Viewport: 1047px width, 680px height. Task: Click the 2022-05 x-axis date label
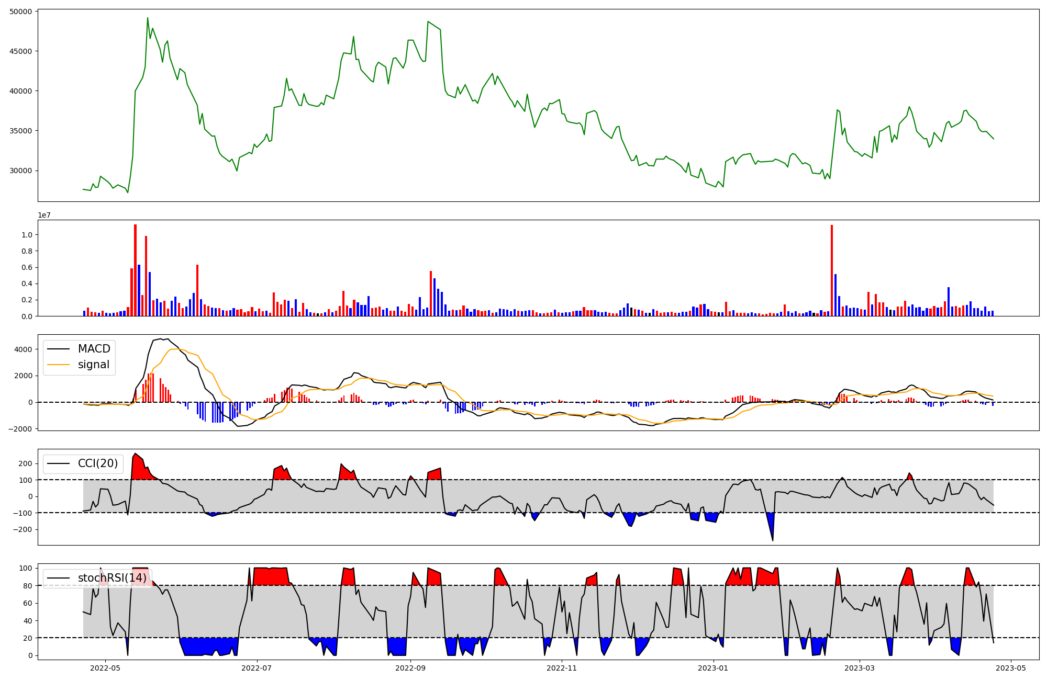(105, 668)
